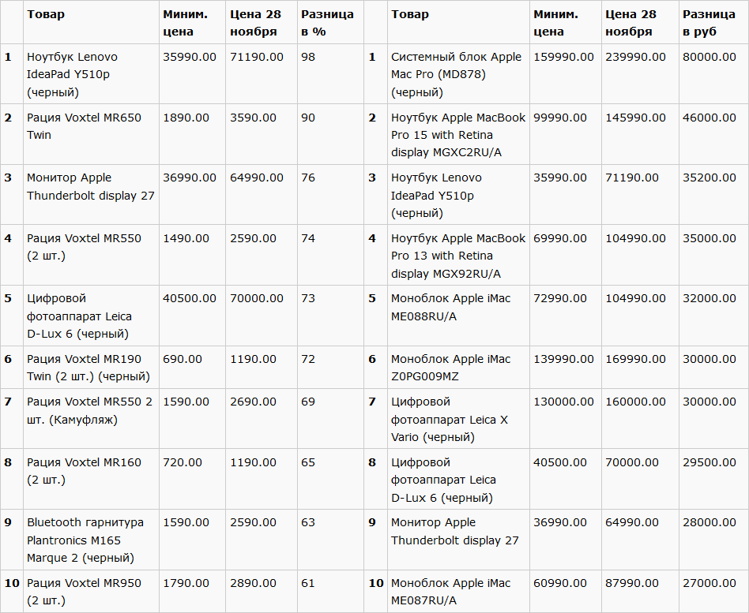Select the 'Bluetooth гарнитура Plantronics M165' cell
This screenshot has height=613, width=749.
tap(91, 540)
